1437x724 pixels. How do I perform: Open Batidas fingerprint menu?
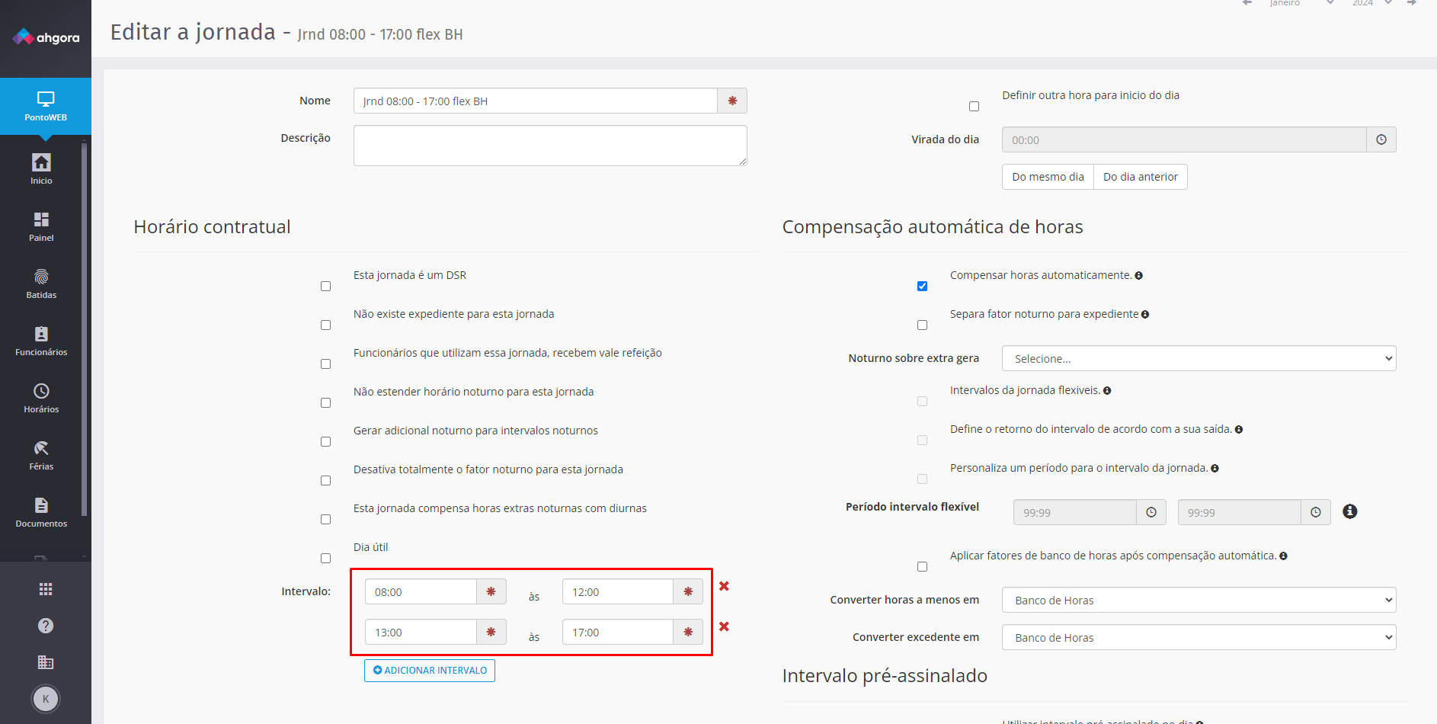(x=41, y=284)
